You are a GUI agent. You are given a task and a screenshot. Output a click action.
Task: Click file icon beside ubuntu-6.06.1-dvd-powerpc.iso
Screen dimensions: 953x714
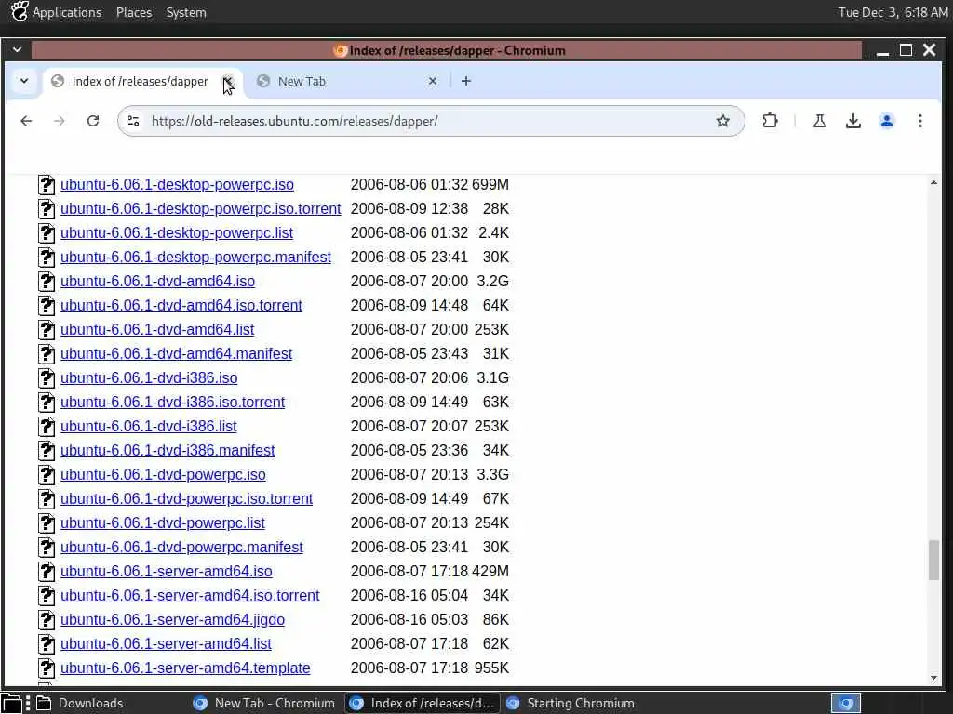tap(47, 475)
